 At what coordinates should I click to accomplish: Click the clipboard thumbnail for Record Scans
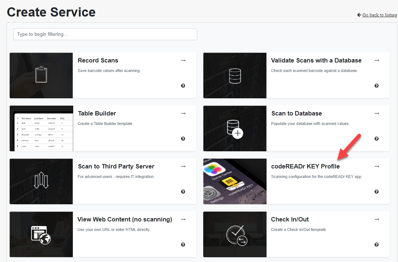pos(41,75)
